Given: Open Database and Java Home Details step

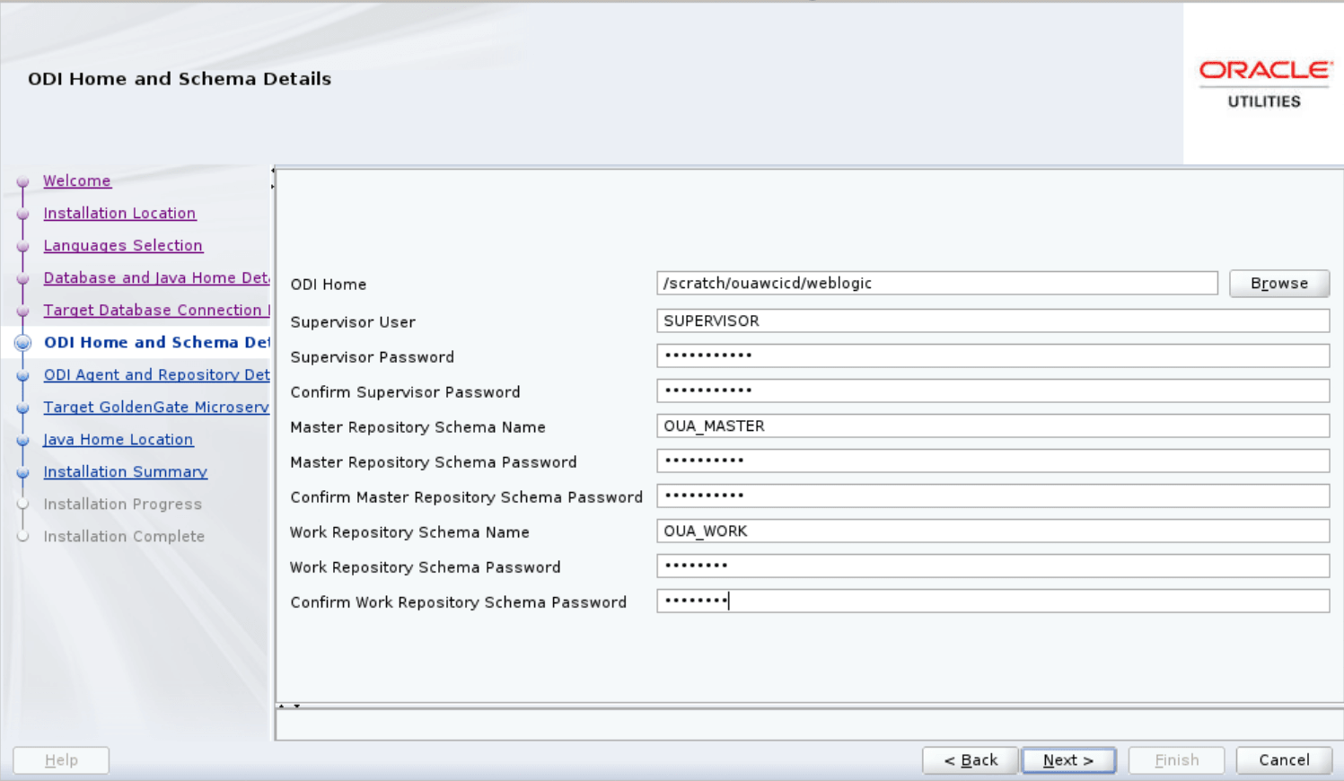Looking at the screenshot, I should click(x=156, y=277).
